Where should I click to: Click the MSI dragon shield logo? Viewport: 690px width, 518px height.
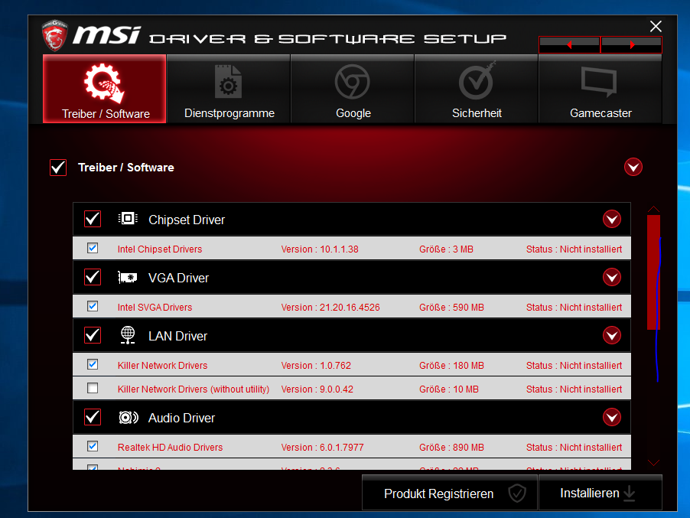tap(54, 35)
